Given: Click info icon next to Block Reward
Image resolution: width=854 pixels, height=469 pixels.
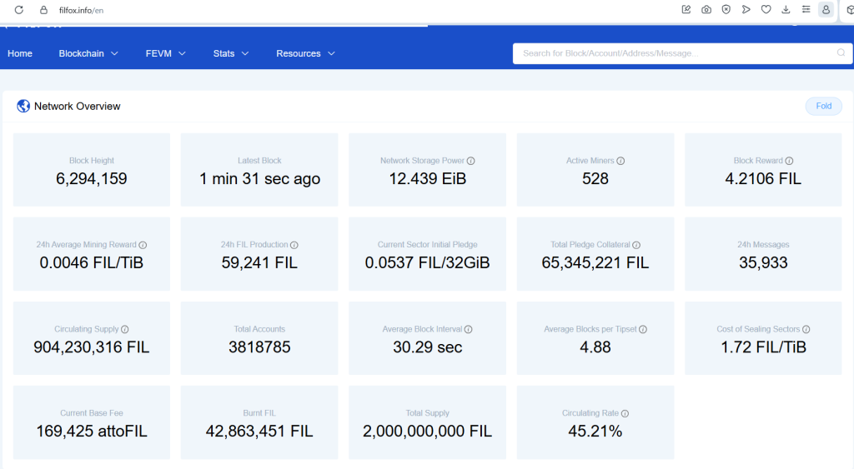Looking at the screenshot, I should click(789, 161).
